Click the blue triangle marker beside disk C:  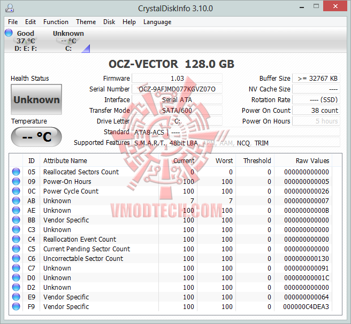coord(86,49)
